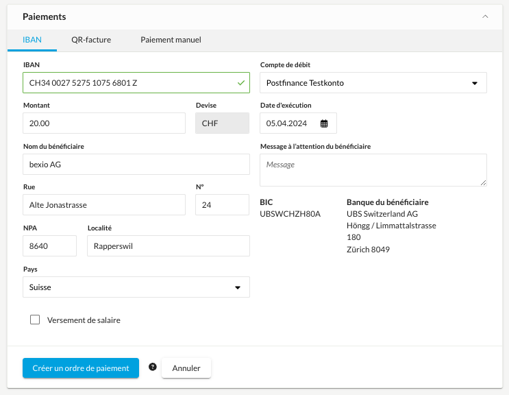Viewport: 509px width, 395px height.
Task: Click the N° house number field
Action: click(223, 205)
